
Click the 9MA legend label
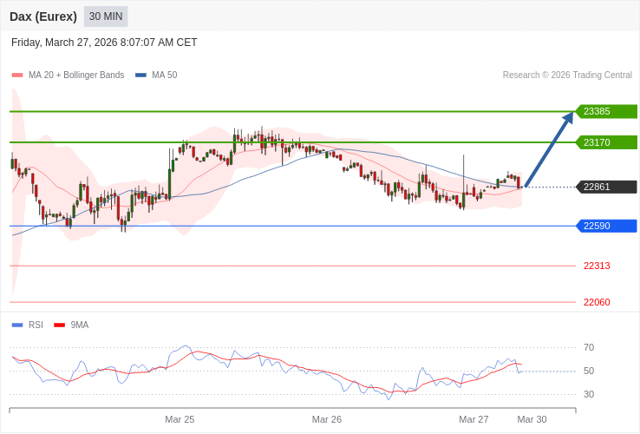[80, 325]
